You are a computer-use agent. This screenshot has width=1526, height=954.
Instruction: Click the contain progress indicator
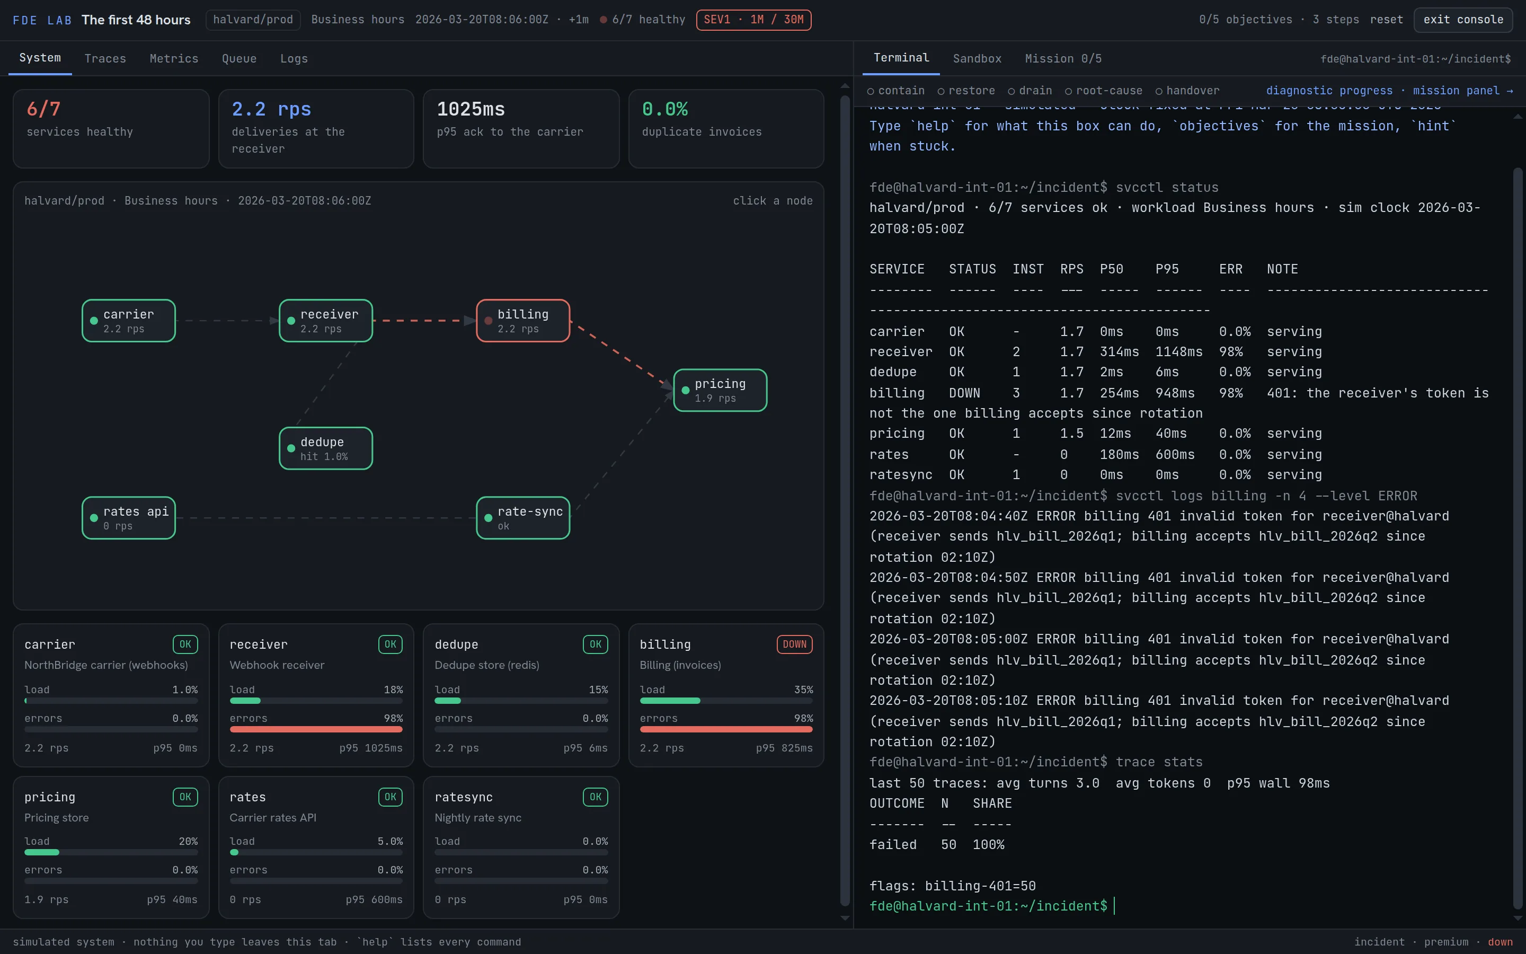tap(895, 91)
